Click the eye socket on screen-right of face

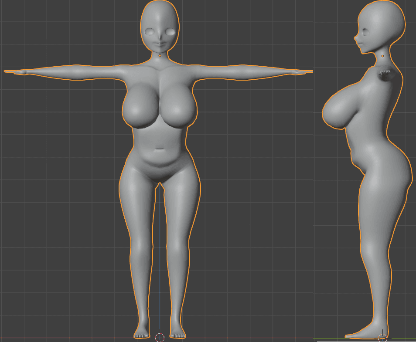coord(170,32)
